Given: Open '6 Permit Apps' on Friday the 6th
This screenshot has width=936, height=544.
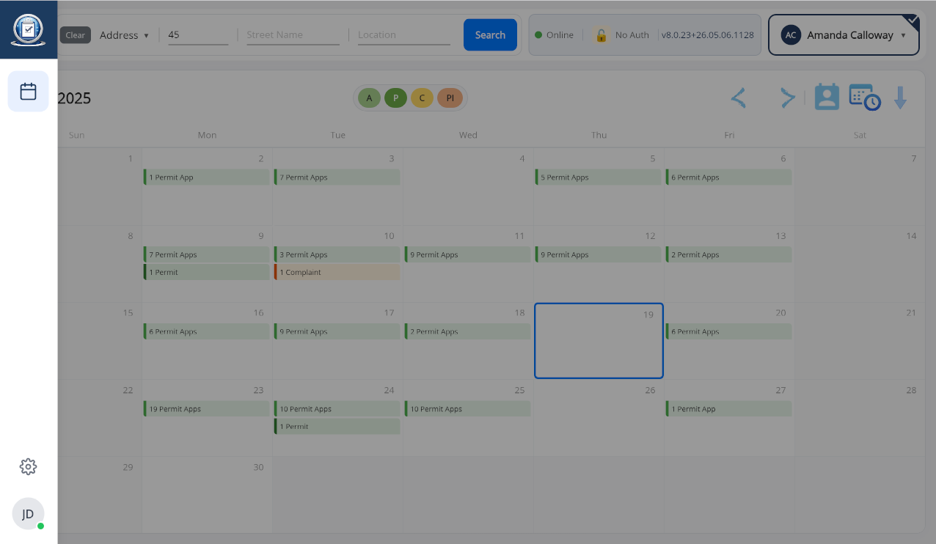Looking at the screenshot, I should pos(728,177).
